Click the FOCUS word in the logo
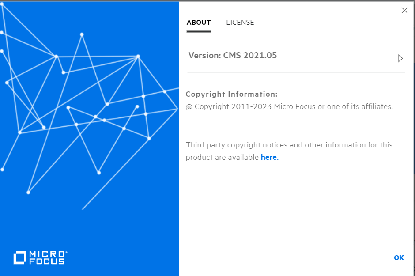 point(47,261)
